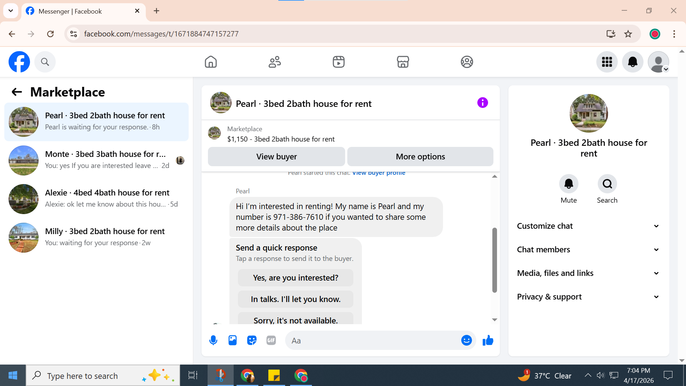This screenshot has height=386, width=686.
Task: Send a thumbs up like
Action: (x=488, y=340)
